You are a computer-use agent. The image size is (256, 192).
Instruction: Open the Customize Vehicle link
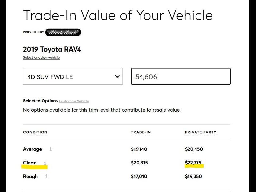pyautogui.click(x=74, y=101)
